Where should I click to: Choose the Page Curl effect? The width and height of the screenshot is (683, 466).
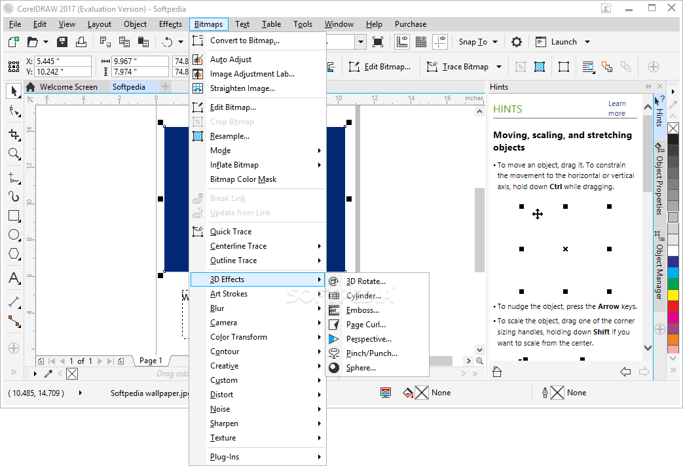377,325
